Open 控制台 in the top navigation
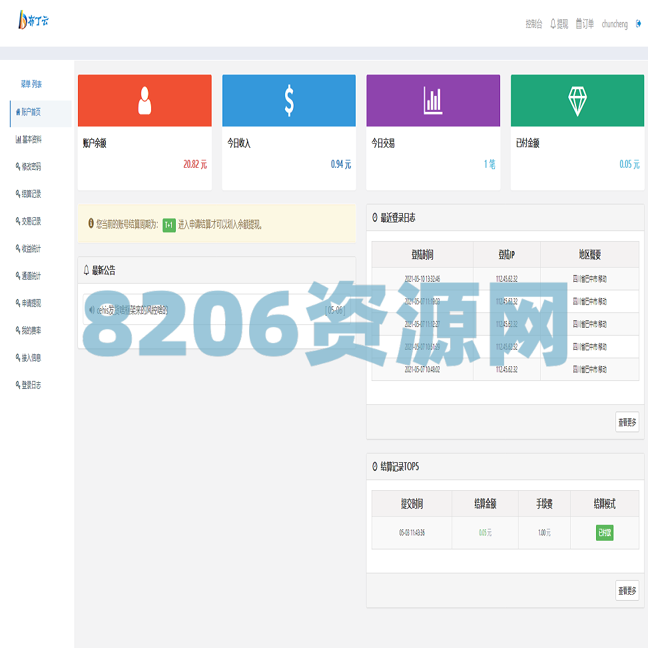 coord(533,24)
